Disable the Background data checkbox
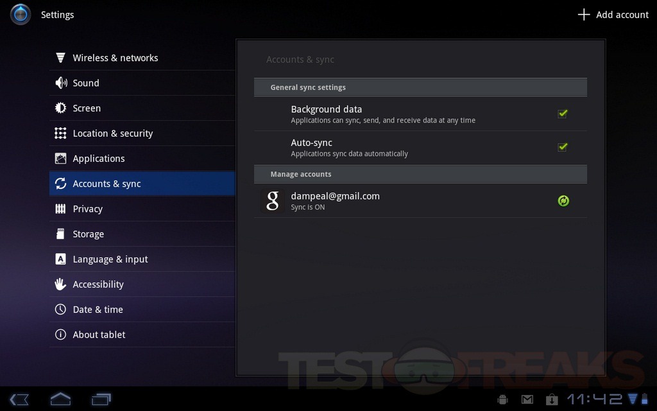The height and width of the screenshot is (411, 657). [x=563, y=114]
